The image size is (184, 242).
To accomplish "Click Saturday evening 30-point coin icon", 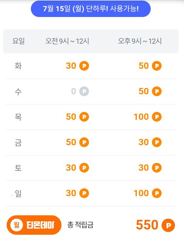I will [157, 168].
